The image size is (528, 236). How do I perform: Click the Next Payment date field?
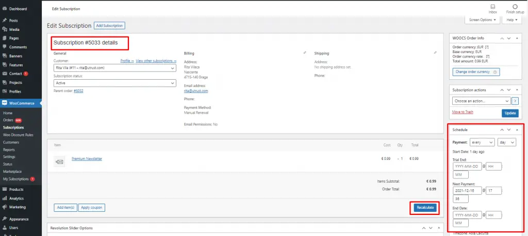[x=467, y=190]
